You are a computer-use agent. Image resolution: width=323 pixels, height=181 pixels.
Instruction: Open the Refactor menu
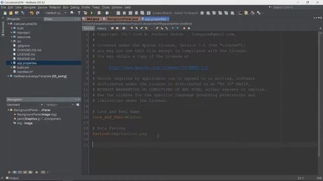click(55, 8)
